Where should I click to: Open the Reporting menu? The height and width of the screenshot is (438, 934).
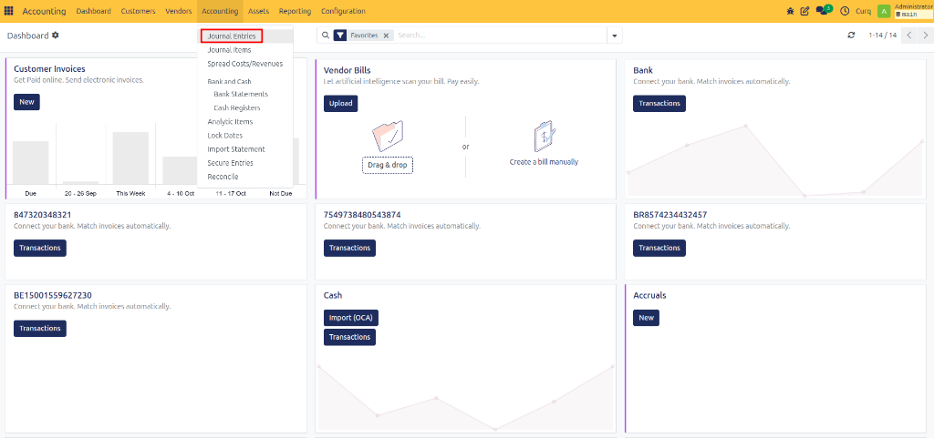pos(295,11)
